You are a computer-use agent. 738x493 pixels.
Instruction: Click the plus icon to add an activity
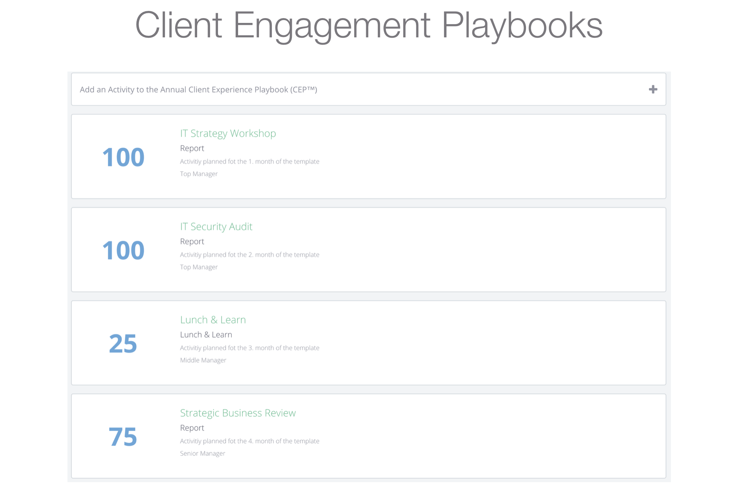click(653, 89)
